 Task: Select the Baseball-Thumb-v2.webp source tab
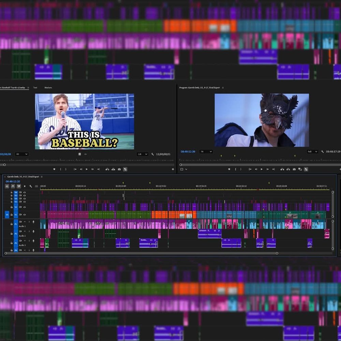(13, 88)
